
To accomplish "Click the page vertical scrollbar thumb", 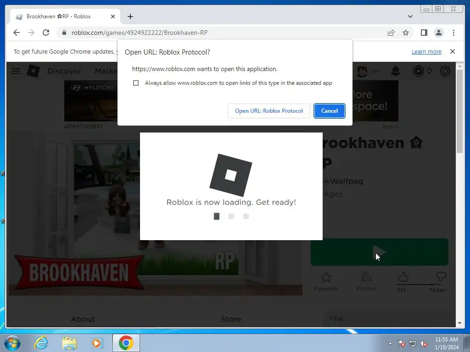I will 459,111.
